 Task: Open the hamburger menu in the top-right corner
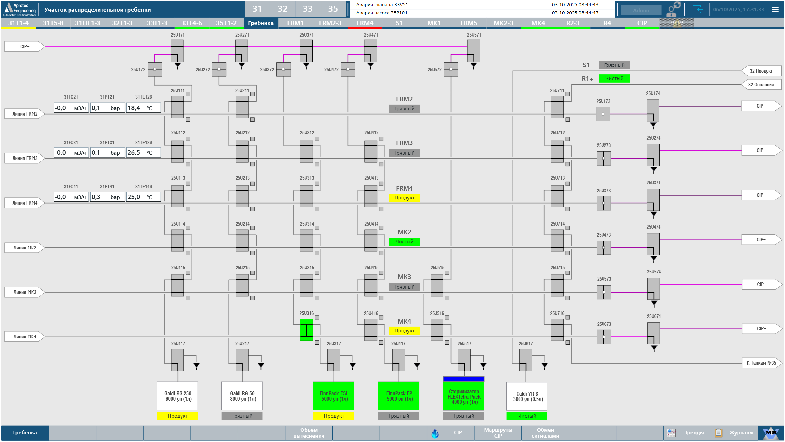click(x=775, y=9)
